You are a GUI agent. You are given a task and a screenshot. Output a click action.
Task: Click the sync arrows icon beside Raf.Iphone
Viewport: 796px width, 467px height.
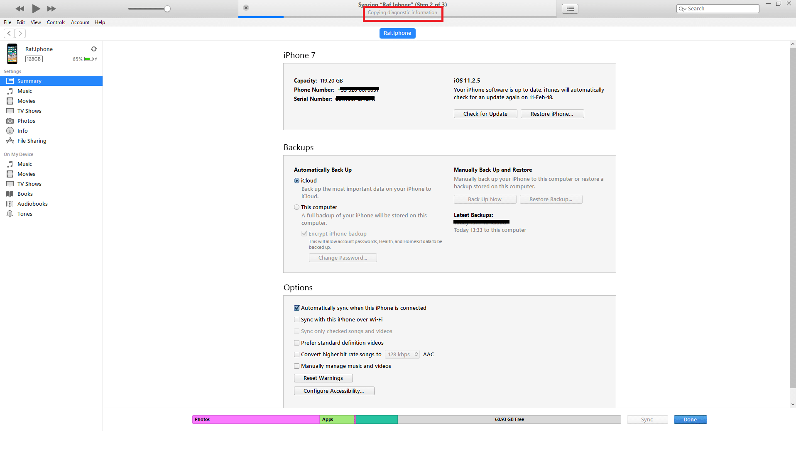94,49
